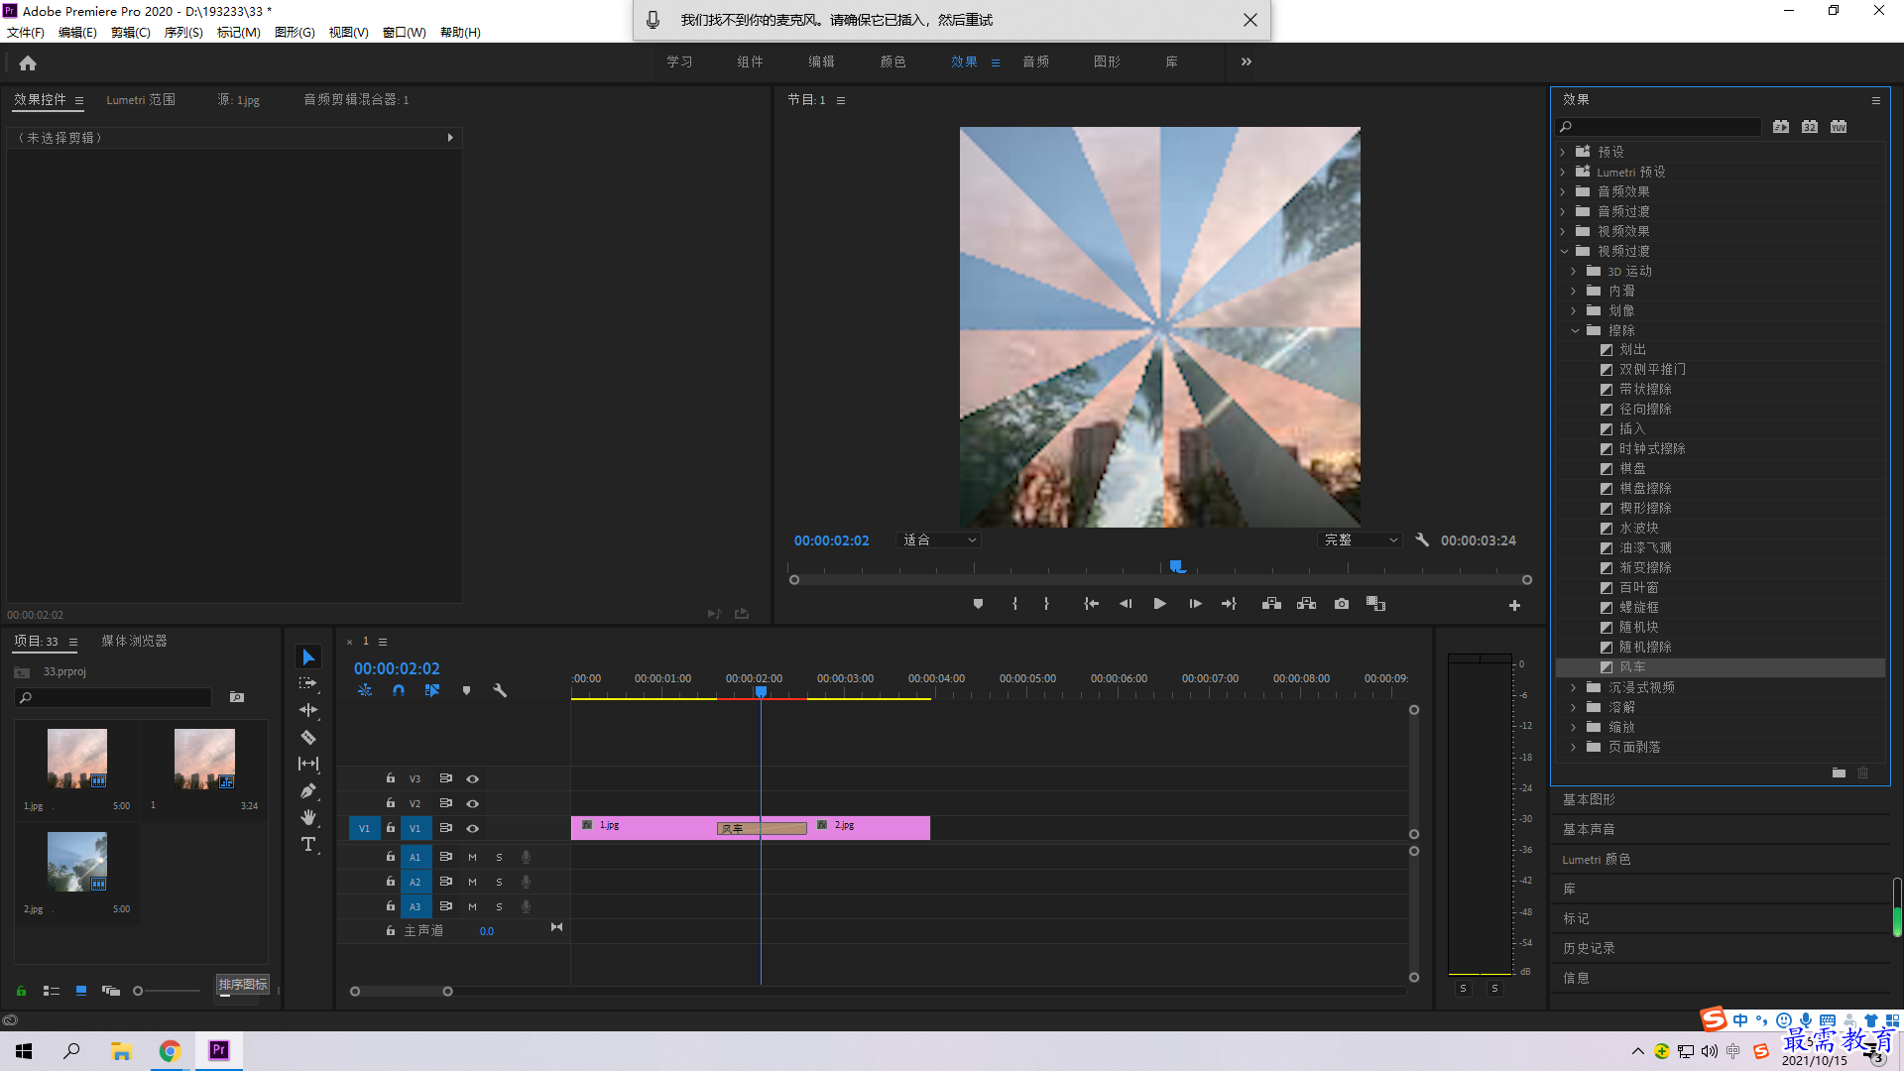1904x1071 pixels.
Task: Toggle sync lock on A3
Action: tap(446, 906)
